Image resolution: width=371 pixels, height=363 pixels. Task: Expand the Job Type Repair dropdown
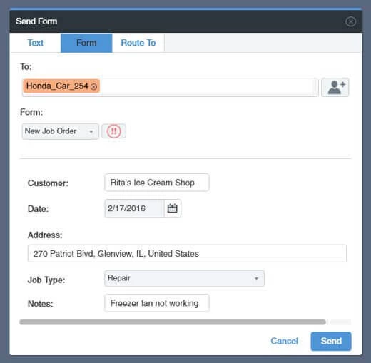pos(184,278)
